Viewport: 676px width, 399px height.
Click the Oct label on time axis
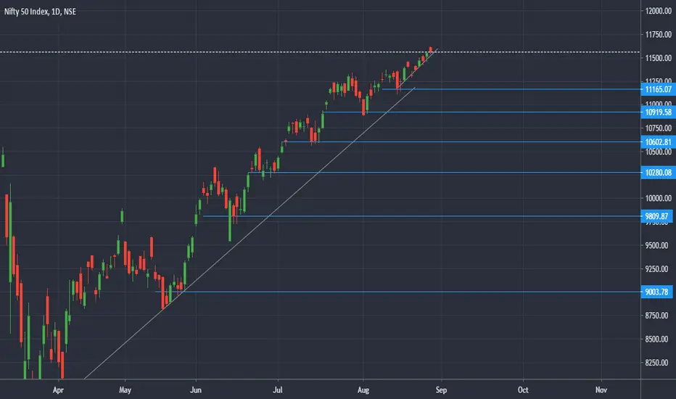[x=523, y=390]
